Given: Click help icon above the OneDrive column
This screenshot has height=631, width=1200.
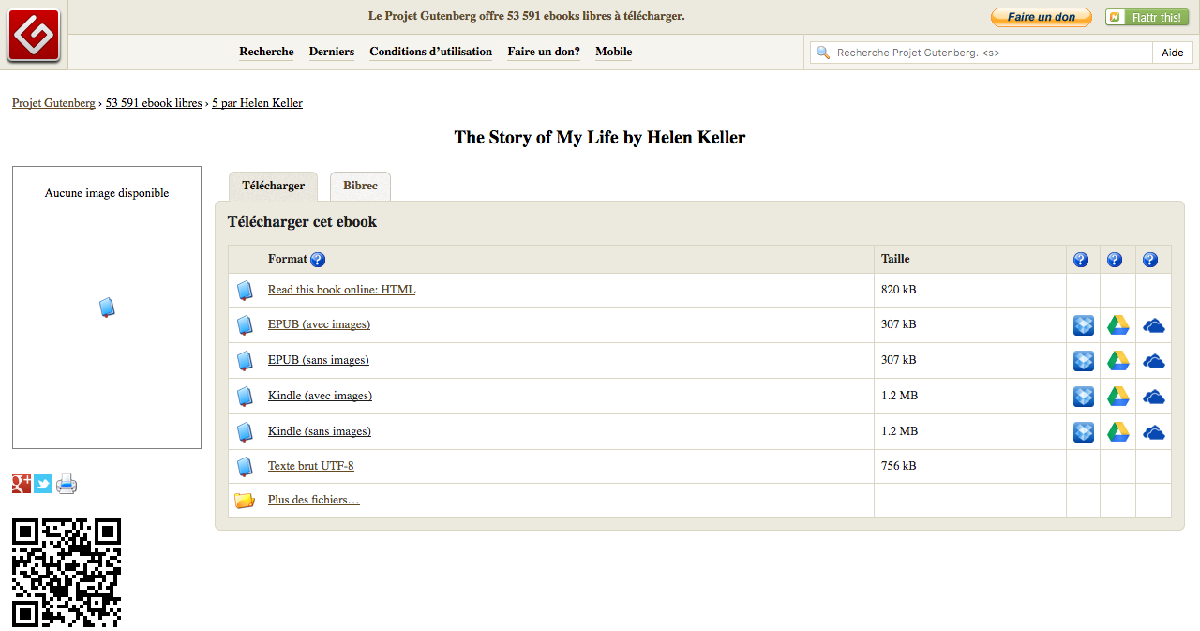Looking at the screenshot, I should [1150, 260].
